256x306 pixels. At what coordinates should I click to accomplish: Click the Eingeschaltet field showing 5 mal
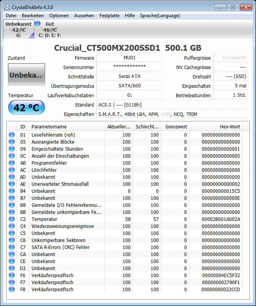(x=231, y=86)
